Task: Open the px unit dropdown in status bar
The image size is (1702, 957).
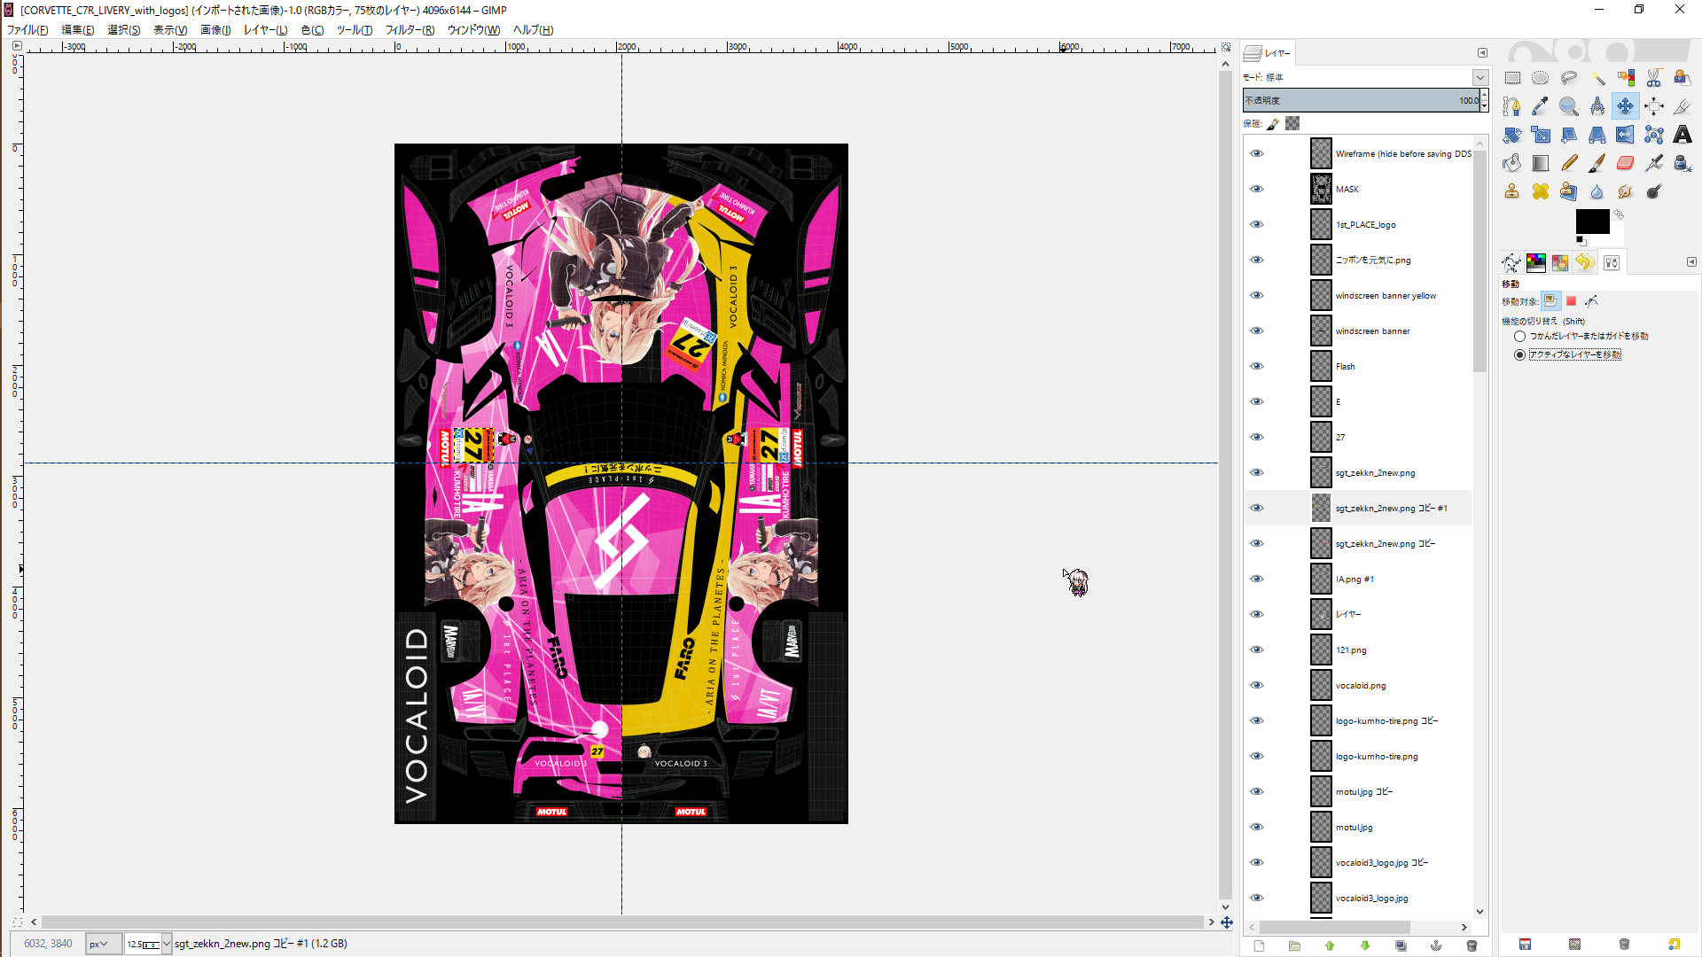Action: pyautogui.click(x=104, y=944)
